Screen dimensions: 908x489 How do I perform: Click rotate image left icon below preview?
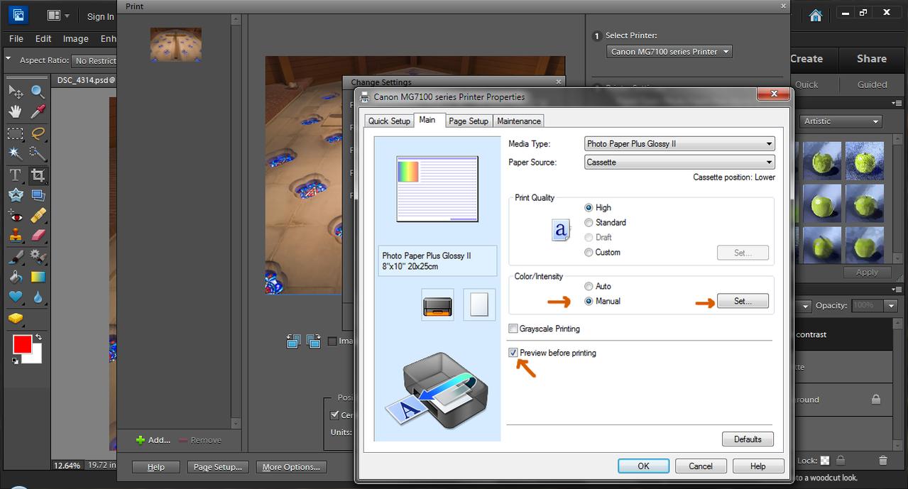click(x=293, y=341)
